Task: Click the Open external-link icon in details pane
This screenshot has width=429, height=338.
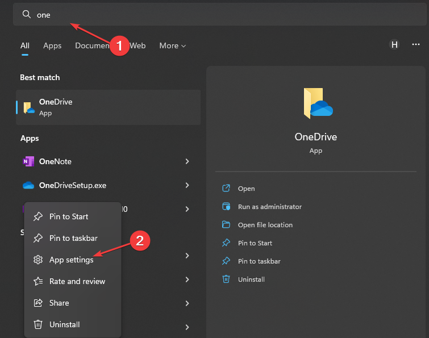Action: tap(226, 188)
